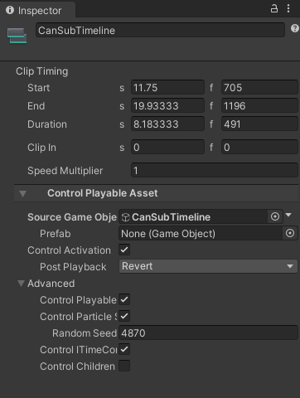This screenshot has width=300, height=398.
Task: Open exposed reference dropdown arrow beside Source
Action: [288, 215]
